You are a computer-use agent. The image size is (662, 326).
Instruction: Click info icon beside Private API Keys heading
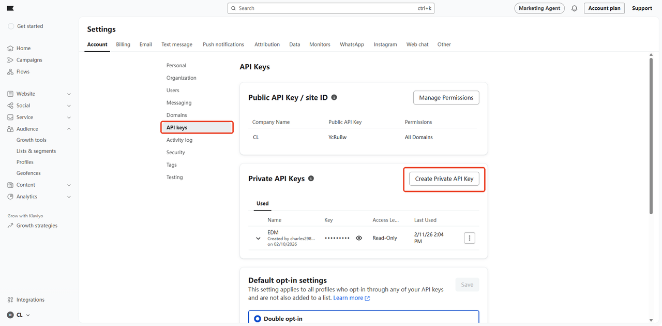pyautogui.click(x=311, y=179)
